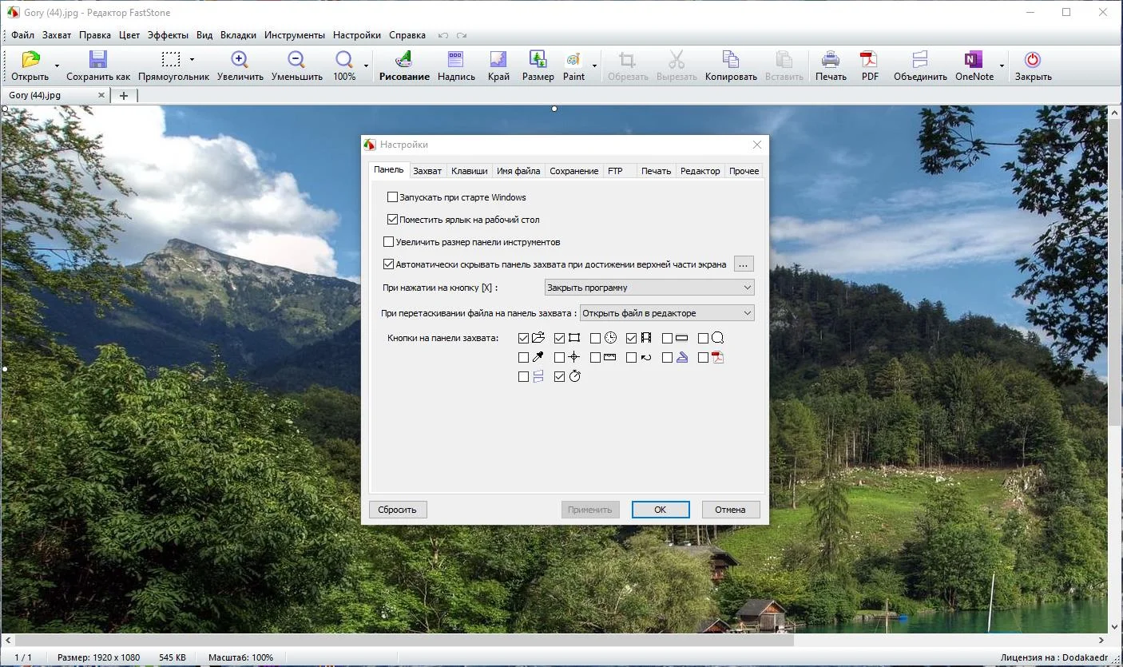Click the Вырезать scissors icon
Screen dimensions: 1123x667
pyautogui.click(x=677, y=59)
